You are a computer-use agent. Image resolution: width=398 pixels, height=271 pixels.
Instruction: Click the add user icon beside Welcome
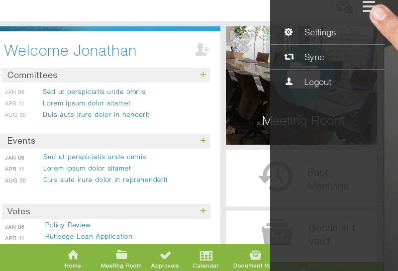point(202,50)
